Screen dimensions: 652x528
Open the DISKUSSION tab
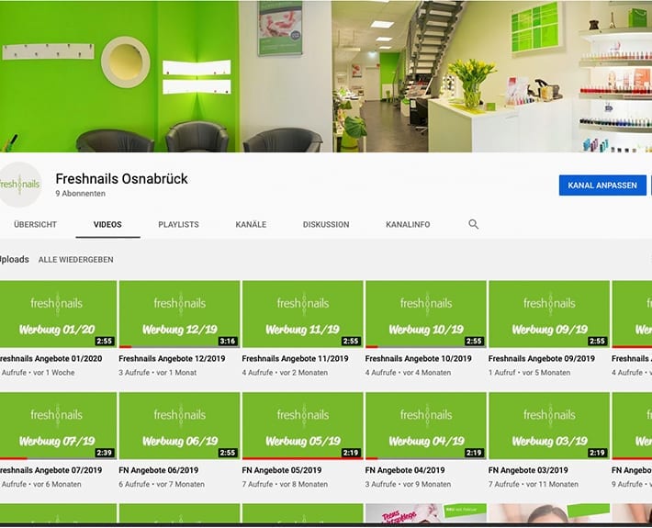click(x=326, y=224)
